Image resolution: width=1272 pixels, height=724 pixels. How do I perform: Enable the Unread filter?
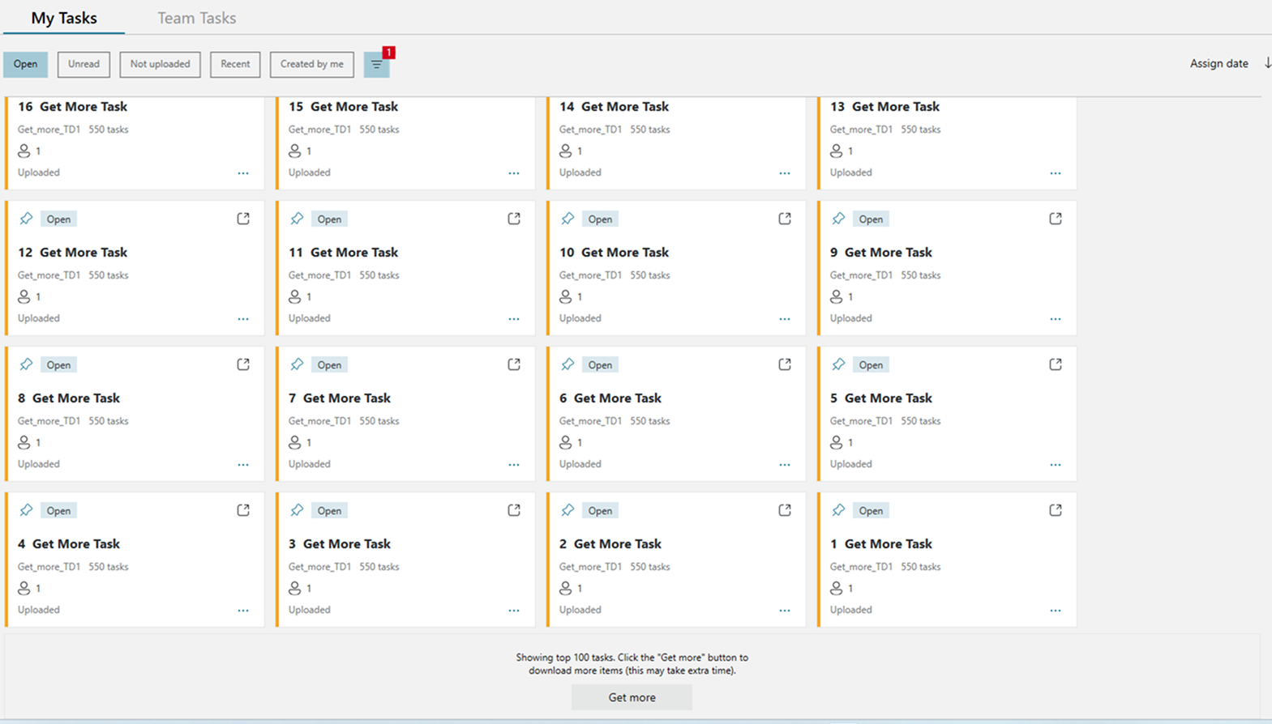click(84, 64)
